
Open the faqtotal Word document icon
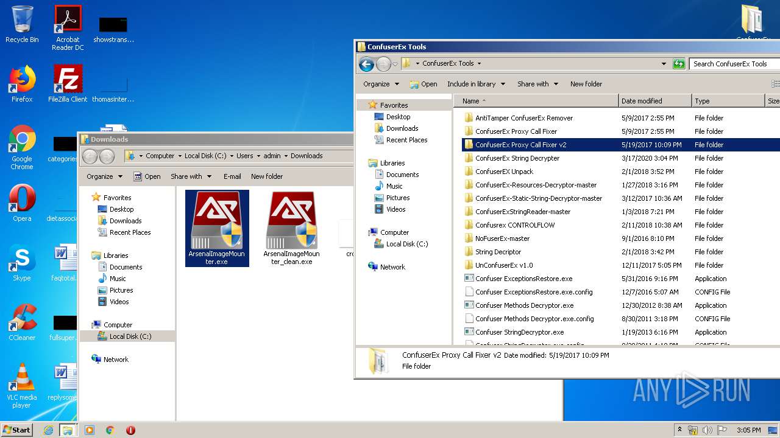pyautogui.click(x=63, y=263)
